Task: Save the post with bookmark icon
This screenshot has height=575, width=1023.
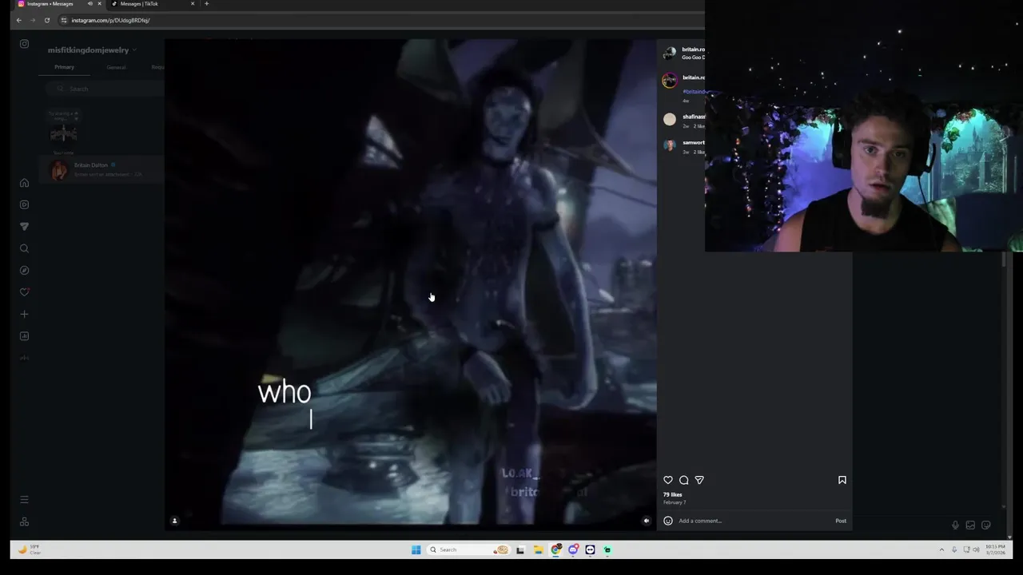Action: pyautogui.click(x=842, y=480)
